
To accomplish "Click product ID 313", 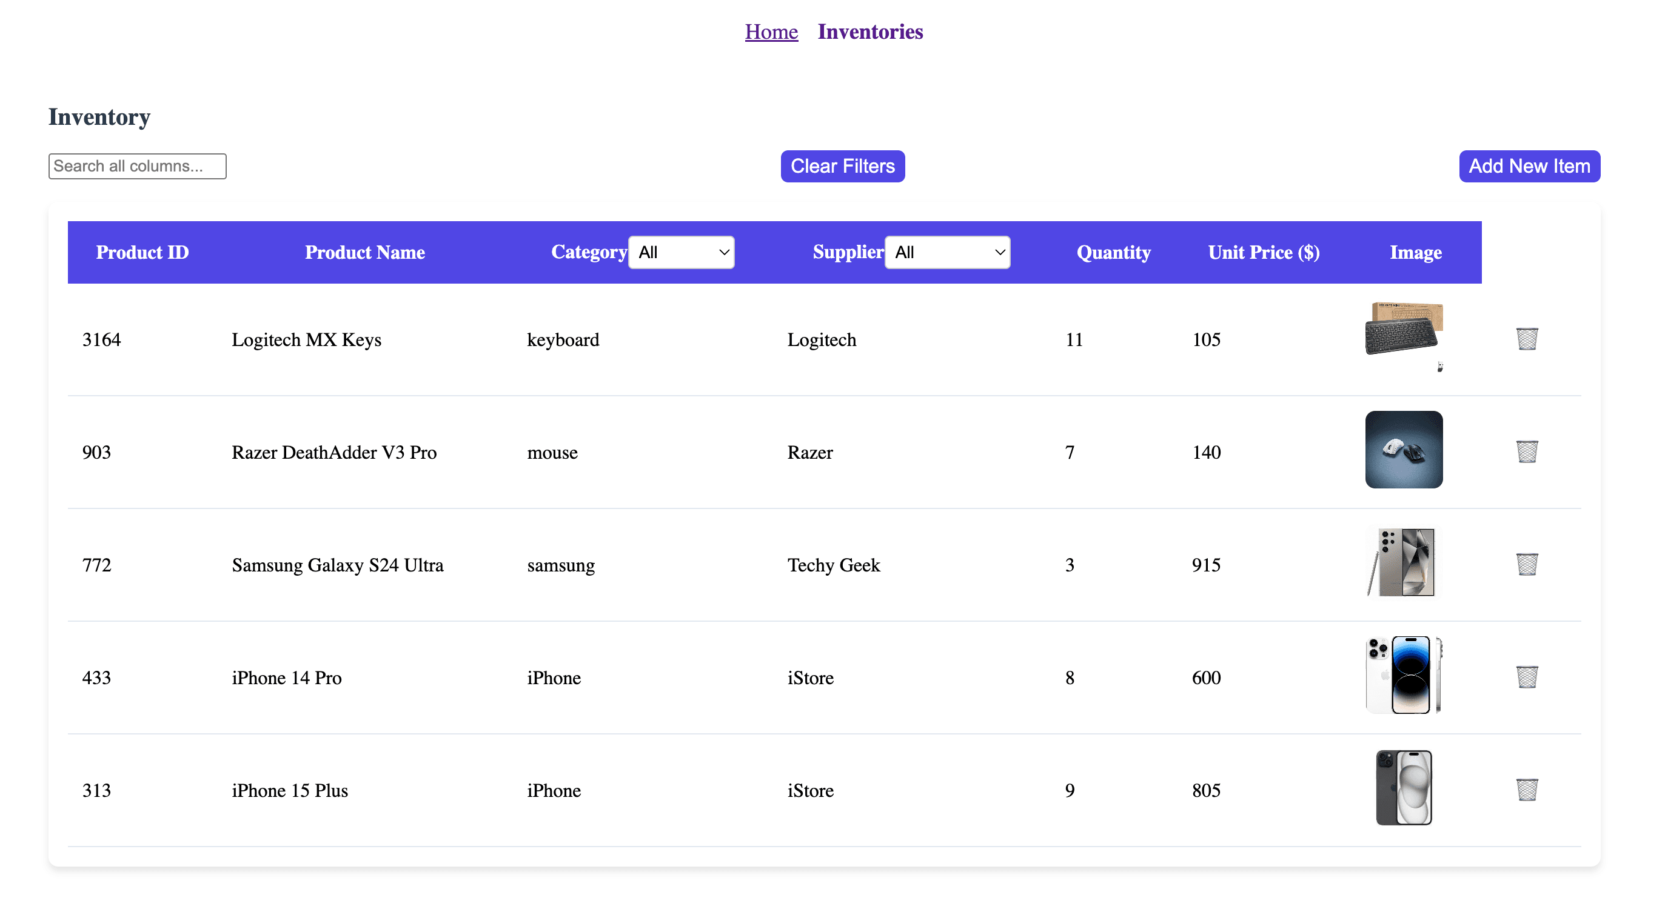I will tap(96, 791).
